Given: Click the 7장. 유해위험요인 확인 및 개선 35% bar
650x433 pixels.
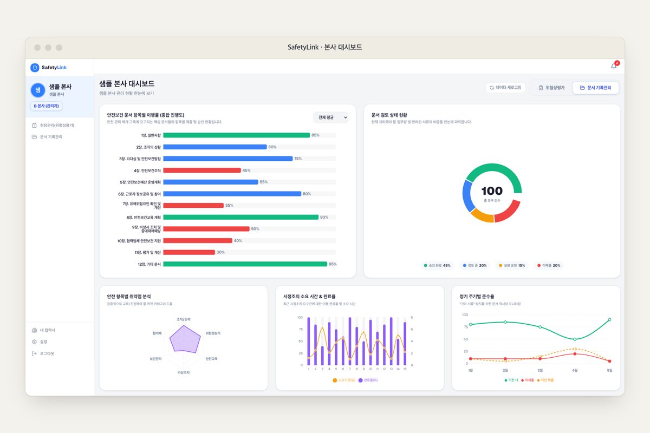Looking at the screenshot, I should (193, 205).
